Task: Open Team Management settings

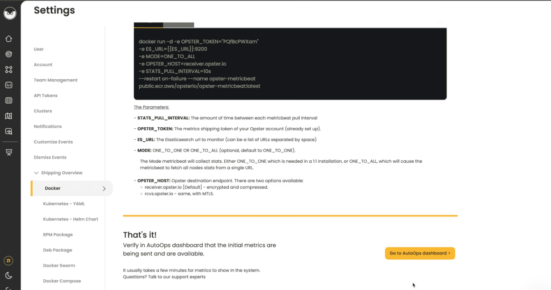Action: (56, 80)
